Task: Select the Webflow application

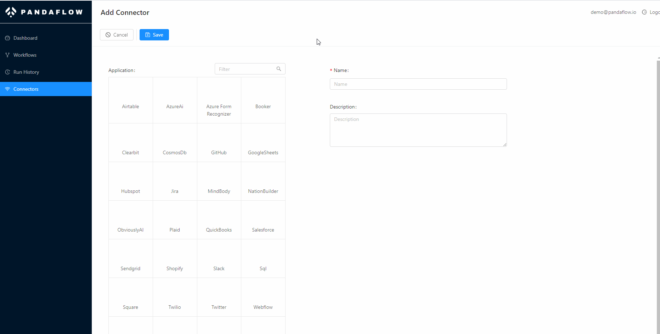Action: 263,297
